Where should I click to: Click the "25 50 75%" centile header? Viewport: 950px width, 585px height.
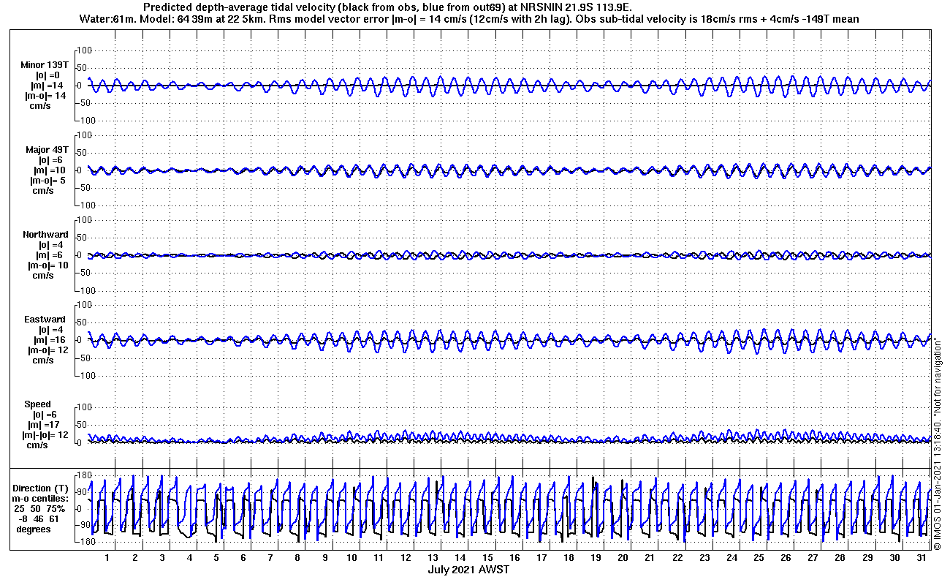[x=40, y=509]
